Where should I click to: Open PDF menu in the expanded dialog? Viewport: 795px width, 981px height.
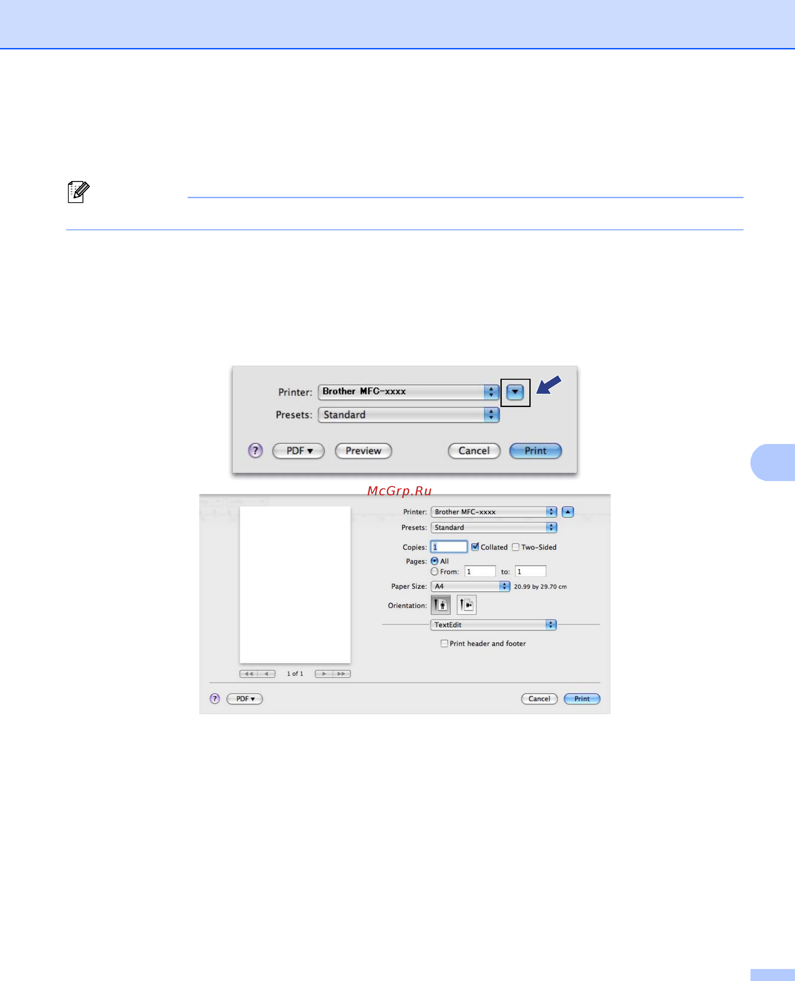245,698
